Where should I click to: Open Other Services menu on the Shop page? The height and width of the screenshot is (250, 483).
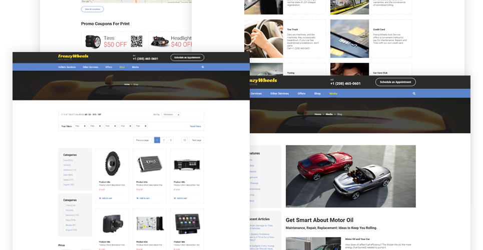tap(90, 67)
